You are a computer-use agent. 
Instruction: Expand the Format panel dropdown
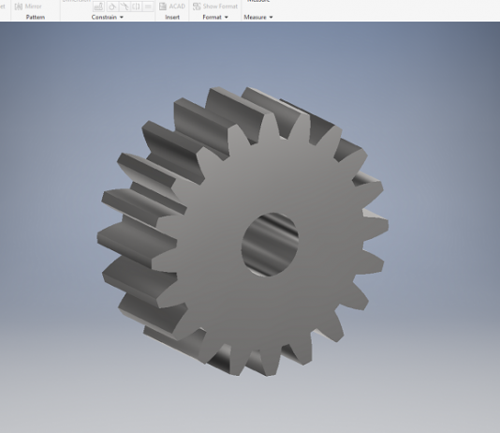226,17
